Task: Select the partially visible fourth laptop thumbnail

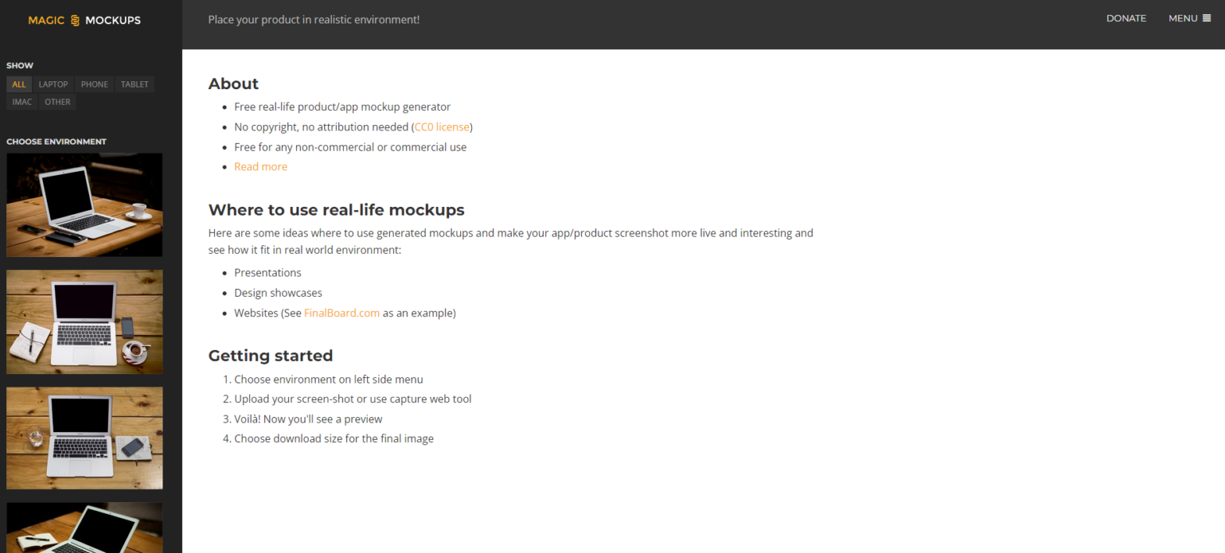Action: tap(84, 527)
